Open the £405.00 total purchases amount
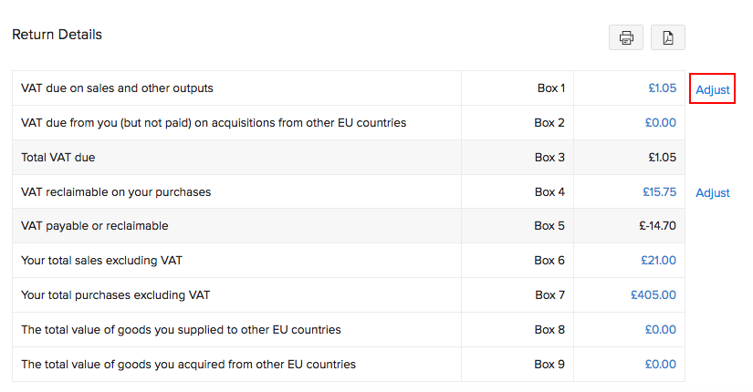This screenshot has width=753, height=392. [x=653, y=294]
